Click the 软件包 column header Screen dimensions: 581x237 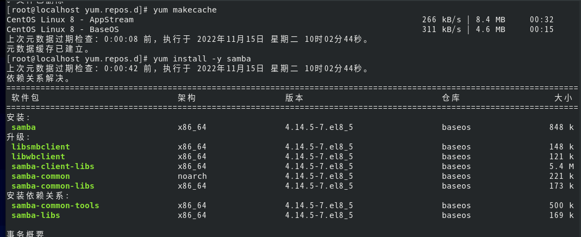[x=25, y=98]
